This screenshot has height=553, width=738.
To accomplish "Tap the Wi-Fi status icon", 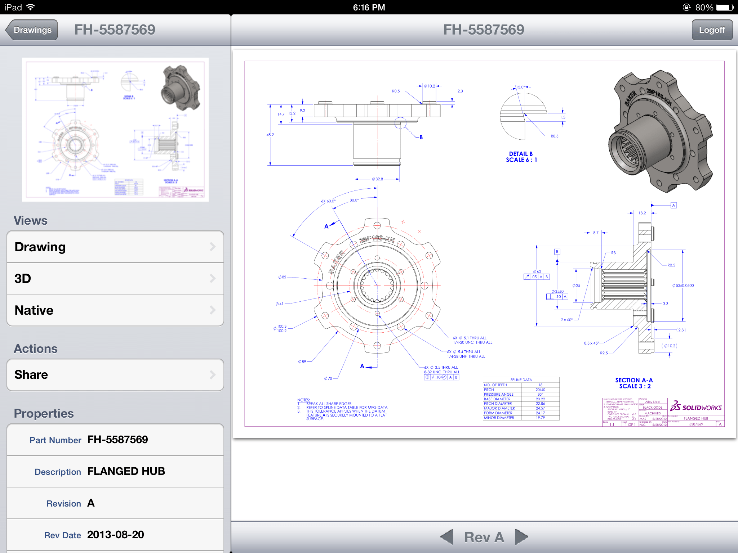I will click(x=31, y=7).
